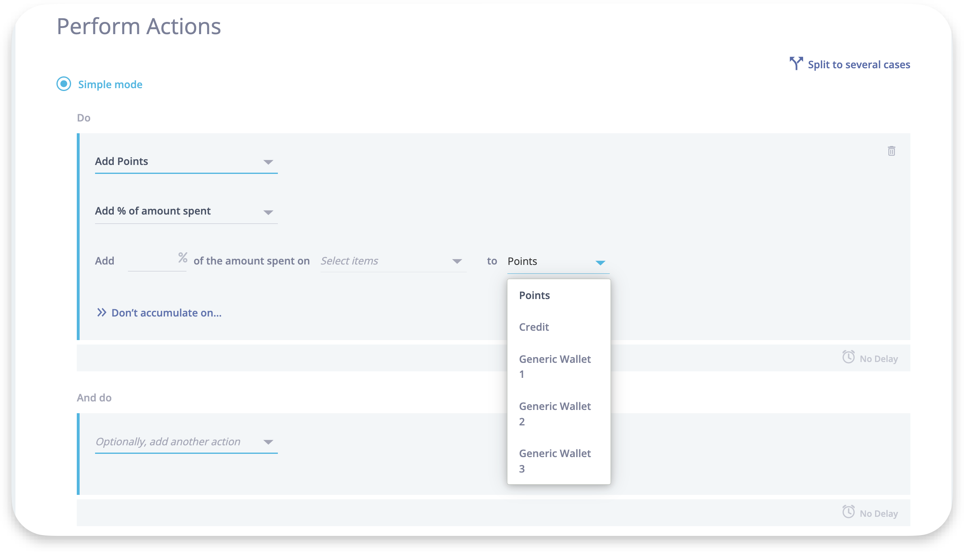
Task: Click the And do label
Action: [x=94, y=398]
